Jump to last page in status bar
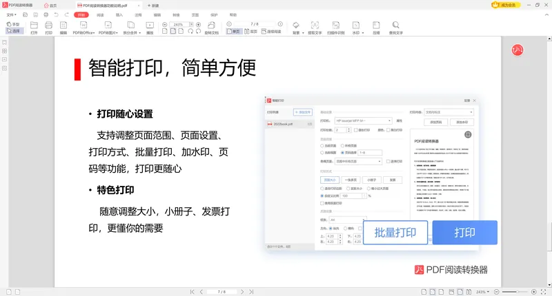552x296 pixels. pyautogui.click(x=251, y=292)
